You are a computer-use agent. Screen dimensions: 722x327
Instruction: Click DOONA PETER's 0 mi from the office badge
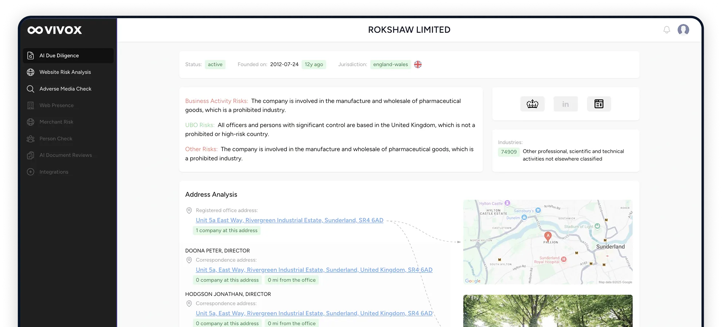click(x=292, y=280)
